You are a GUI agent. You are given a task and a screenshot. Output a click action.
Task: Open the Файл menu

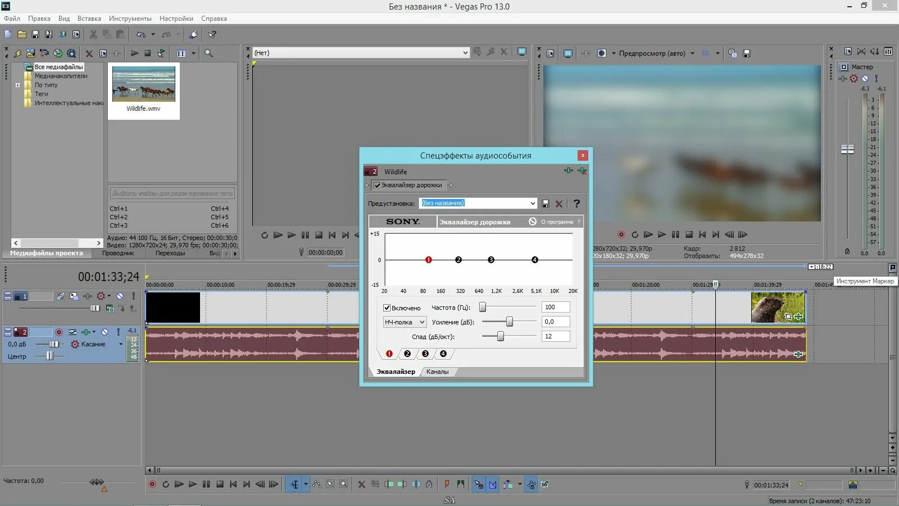(x=12, y=19)
